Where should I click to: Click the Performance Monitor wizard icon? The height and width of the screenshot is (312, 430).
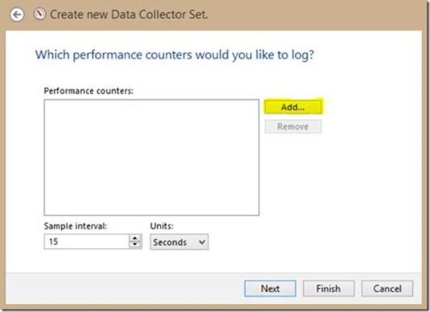(40, 14)
